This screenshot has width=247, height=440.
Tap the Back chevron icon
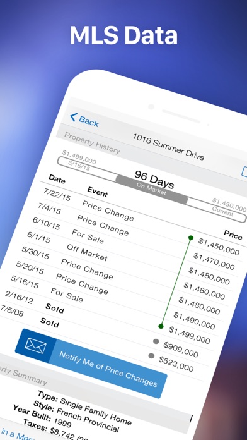coord(73,118)
